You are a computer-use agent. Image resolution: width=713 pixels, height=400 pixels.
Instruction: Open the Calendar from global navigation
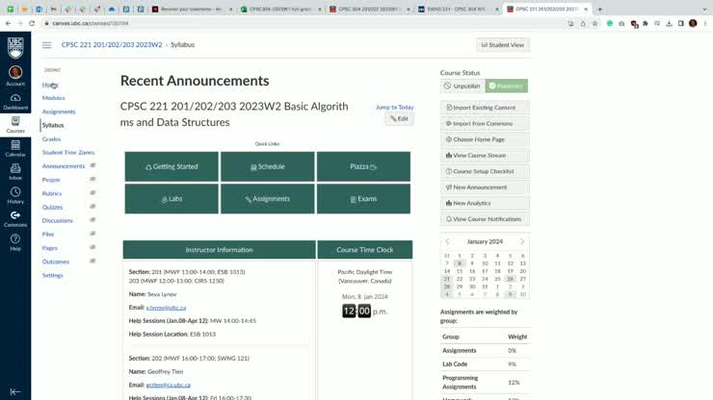15,148
